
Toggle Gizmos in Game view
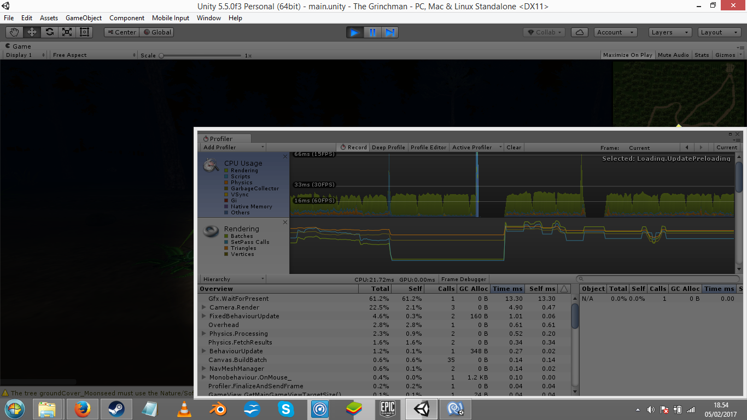728,55
